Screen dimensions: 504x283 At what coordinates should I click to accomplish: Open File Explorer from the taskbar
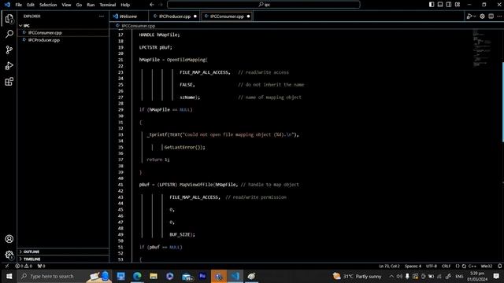pyautogui.click(x=154, y=276)
